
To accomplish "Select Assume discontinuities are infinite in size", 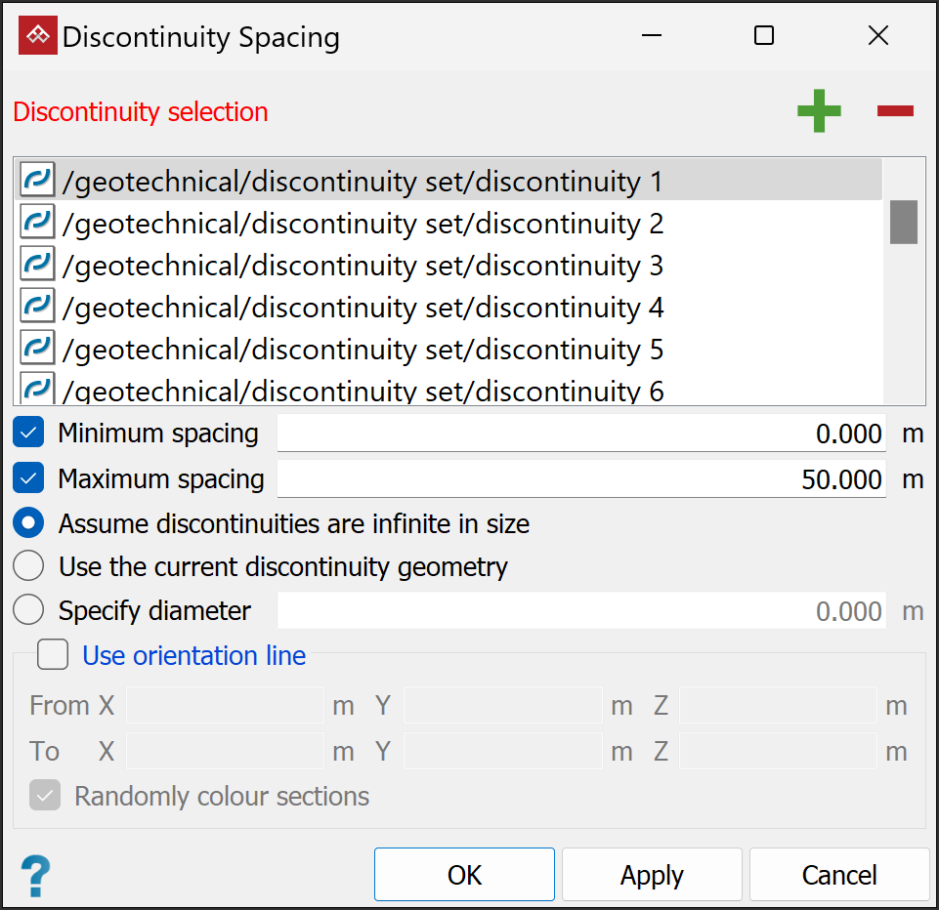I will 29,523.
